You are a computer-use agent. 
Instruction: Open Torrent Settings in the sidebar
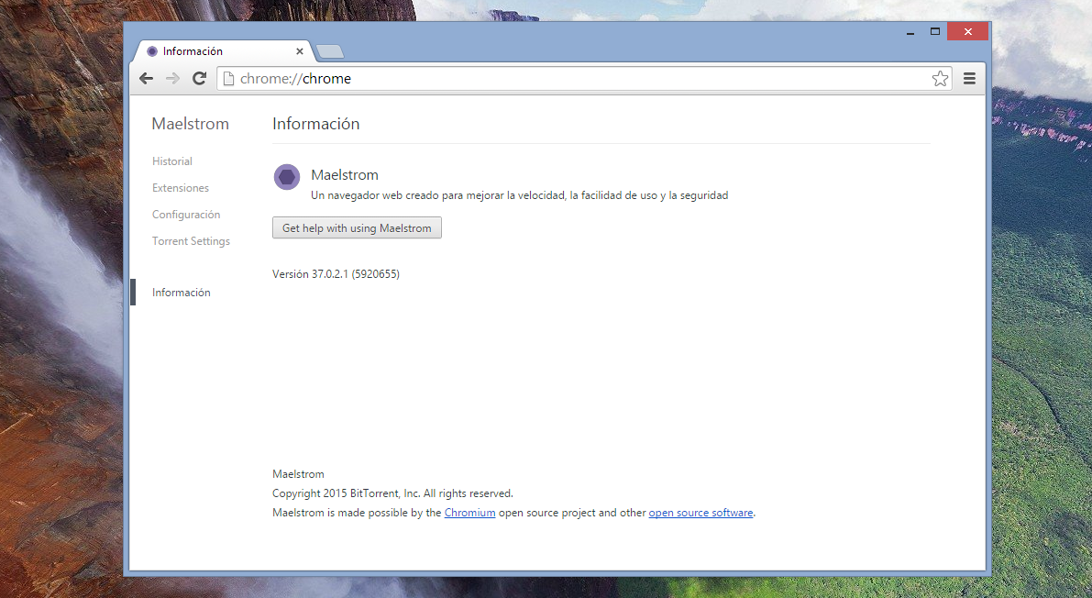[x=191, y=241]
